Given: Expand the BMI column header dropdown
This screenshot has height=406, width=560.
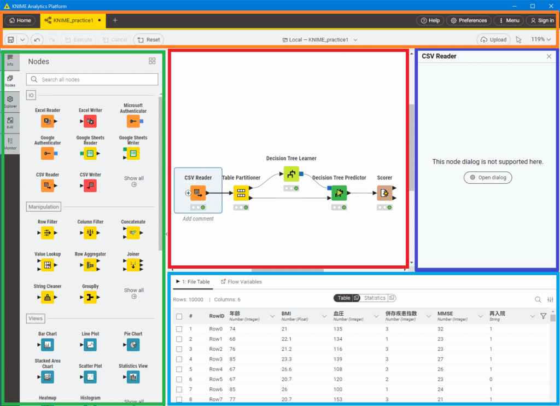Looking at the screenshot, I should coord(325,316).
